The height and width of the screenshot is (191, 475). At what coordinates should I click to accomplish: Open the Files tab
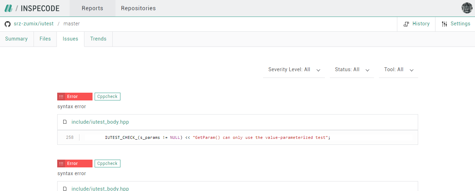pyautogui.click(x=45, y=39)
